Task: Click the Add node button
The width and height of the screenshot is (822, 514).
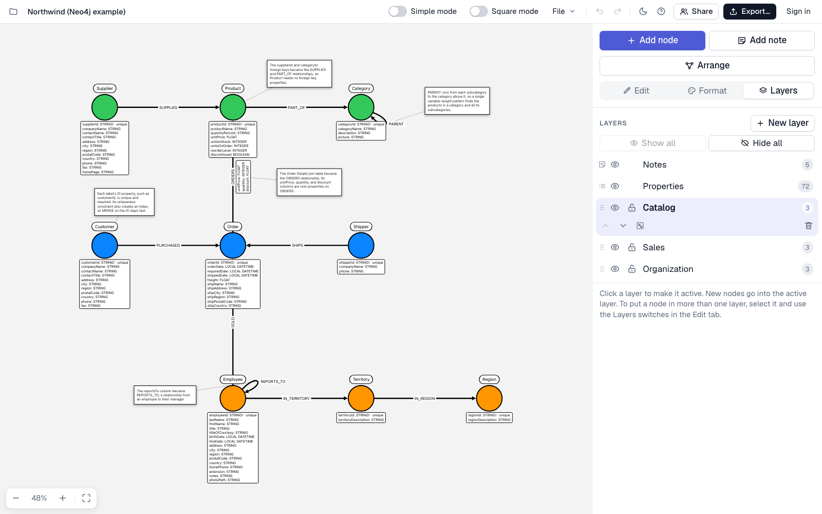Action: coord(652,41)
